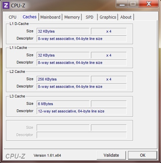Viewport: 161px width, 163px height.
Task: Click the L1 D-Cache x 4 count field
Action: pyautogui.click(x=109, y=31)
